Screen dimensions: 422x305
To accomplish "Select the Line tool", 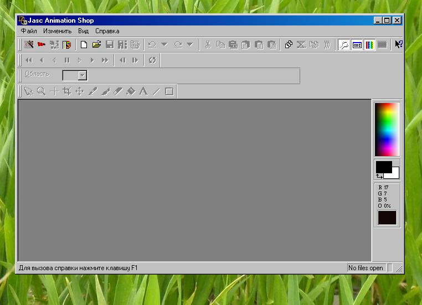I will 156,91.
